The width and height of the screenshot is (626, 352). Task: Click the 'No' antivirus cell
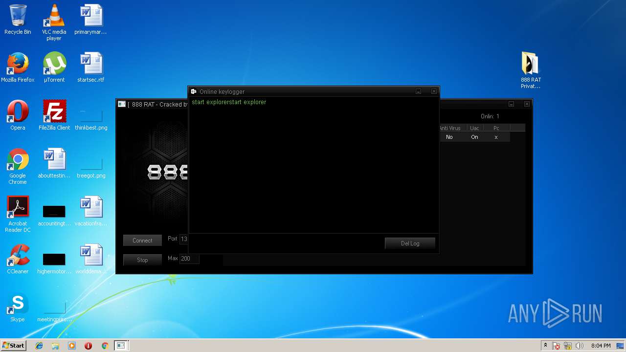click(449, 137)
